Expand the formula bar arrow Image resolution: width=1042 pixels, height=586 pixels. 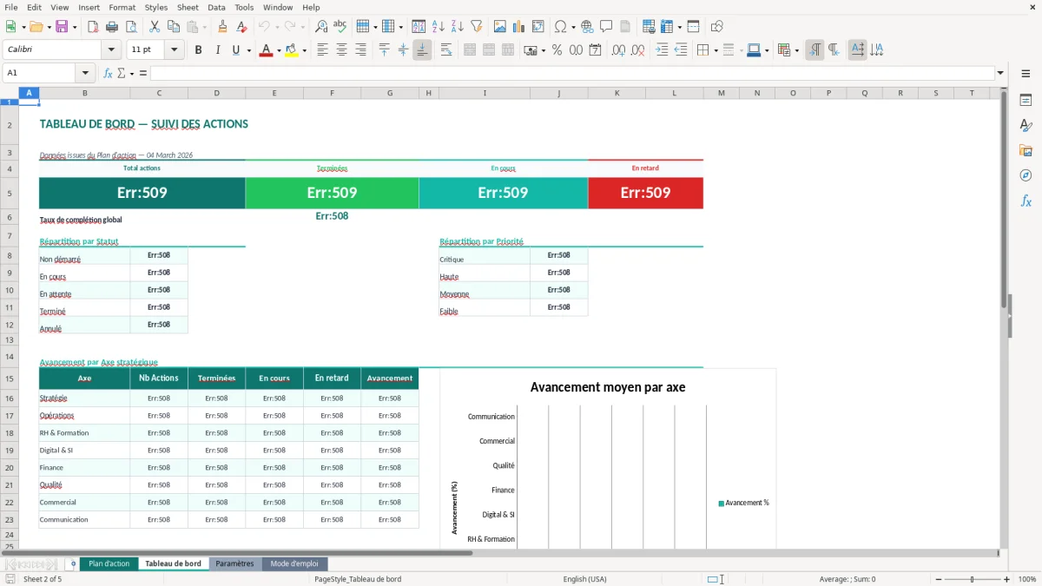pos(1000,73)
